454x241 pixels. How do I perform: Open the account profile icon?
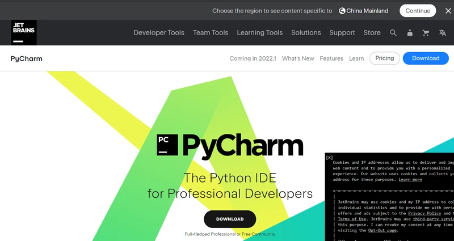click(x=410, y=33)
